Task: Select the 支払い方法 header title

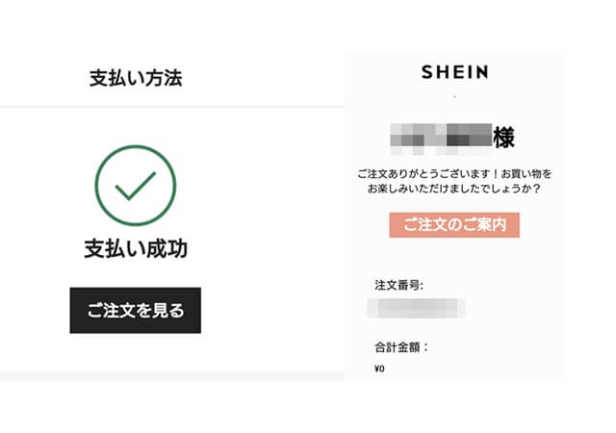Action: point(136,78)
